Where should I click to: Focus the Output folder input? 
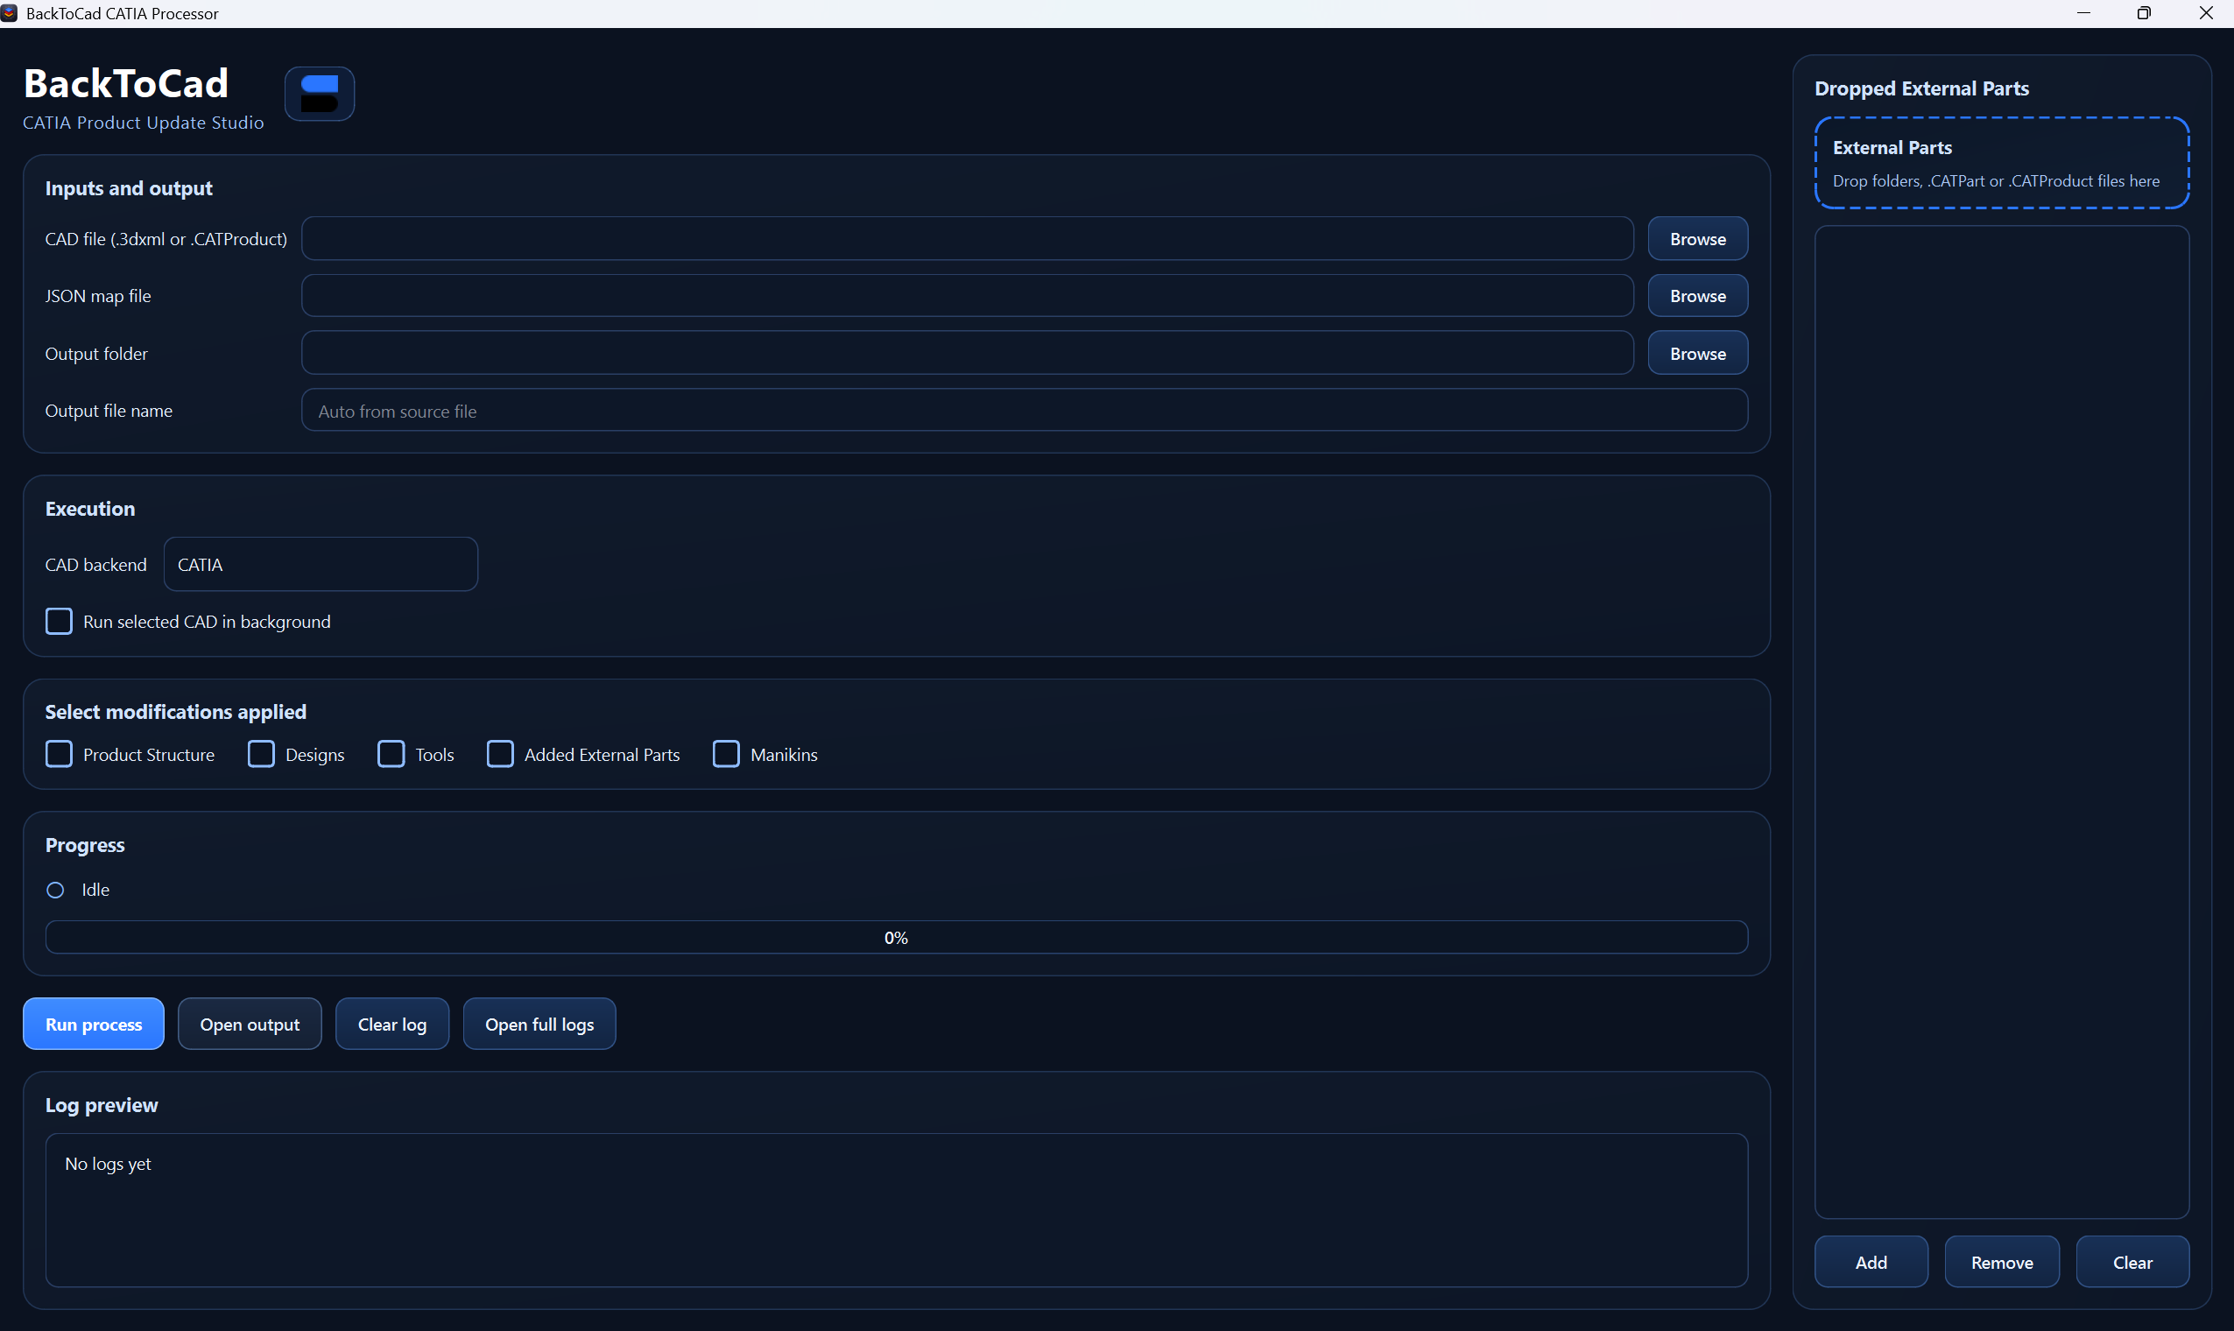pyautogui.click(x=967, y=354)
